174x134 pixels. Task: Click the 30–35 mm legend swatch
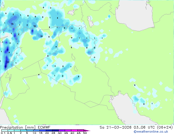tap(61, 130)
